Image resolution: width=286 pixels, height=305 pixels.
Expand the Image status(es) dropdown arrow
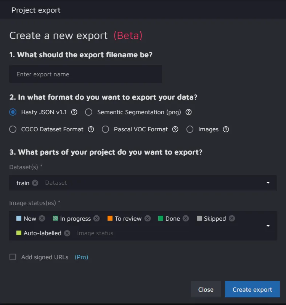pyautogui.click(x=268, y=226)
